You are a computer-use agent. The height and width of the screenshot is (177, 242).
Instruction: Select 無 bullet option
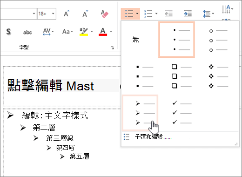(x=135, y=40)
